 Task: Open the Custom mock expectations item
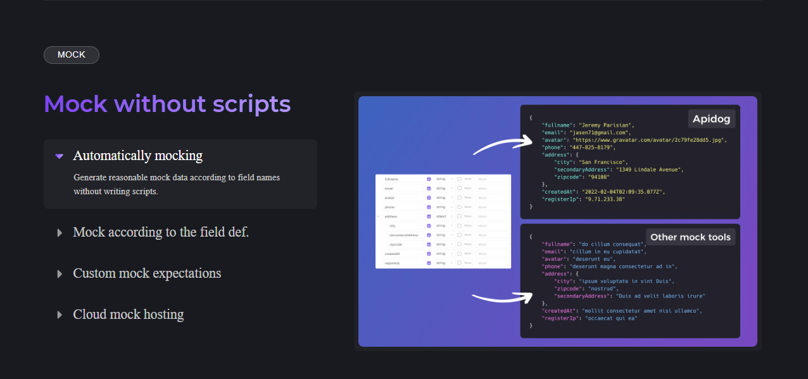(147, 273)
